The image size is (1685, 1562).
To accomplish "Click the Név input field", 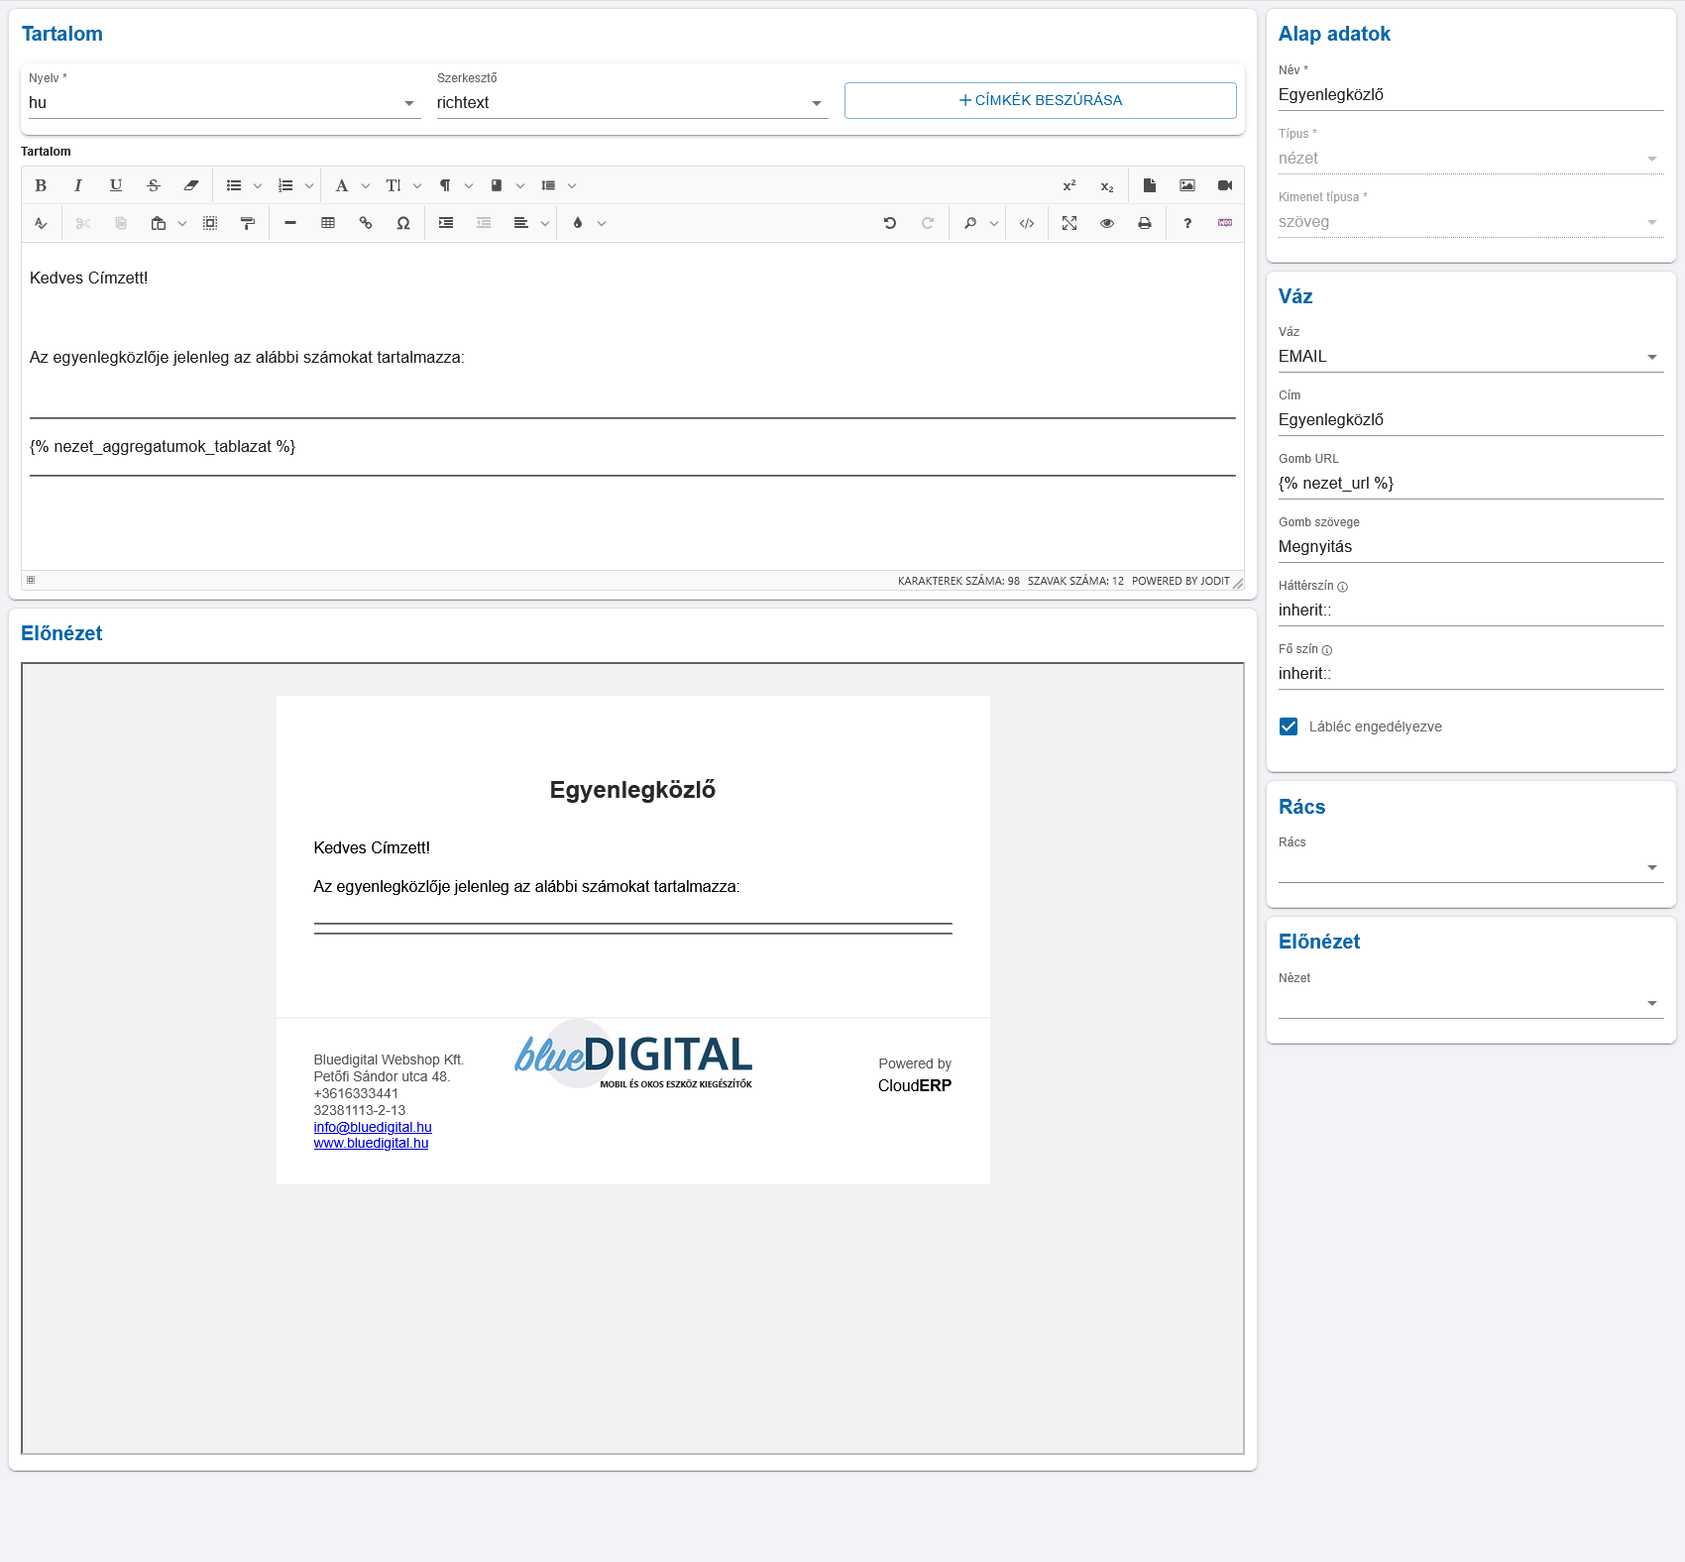I will click(x=1471, y=95).
